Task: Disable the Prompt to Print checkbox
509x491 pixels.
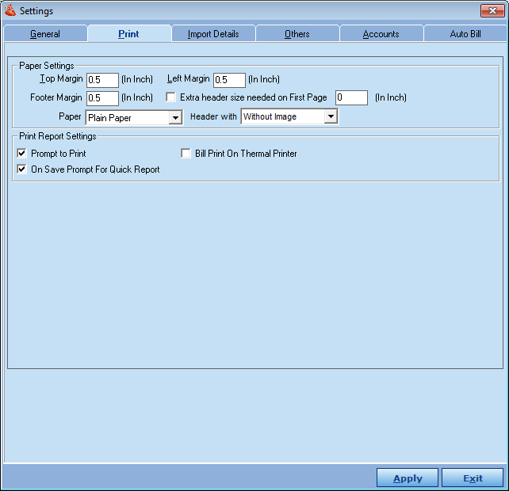Action: pos(22,153)
